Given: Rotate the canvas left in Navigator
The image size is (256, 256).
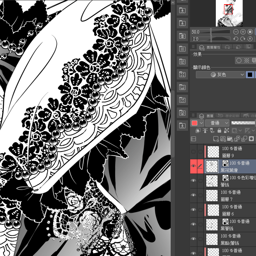Looking at the screenshot, I should [x=236, y=39].
